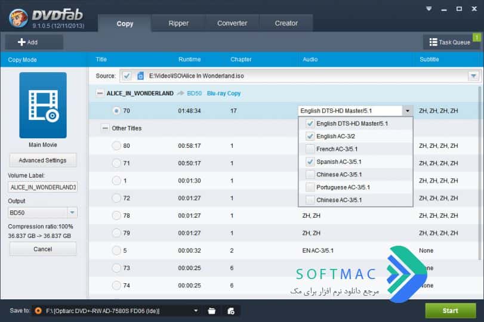This screenshot has width=484, height=322.
Task: Switch to the Copy tab
Action: tap(125, 23)
